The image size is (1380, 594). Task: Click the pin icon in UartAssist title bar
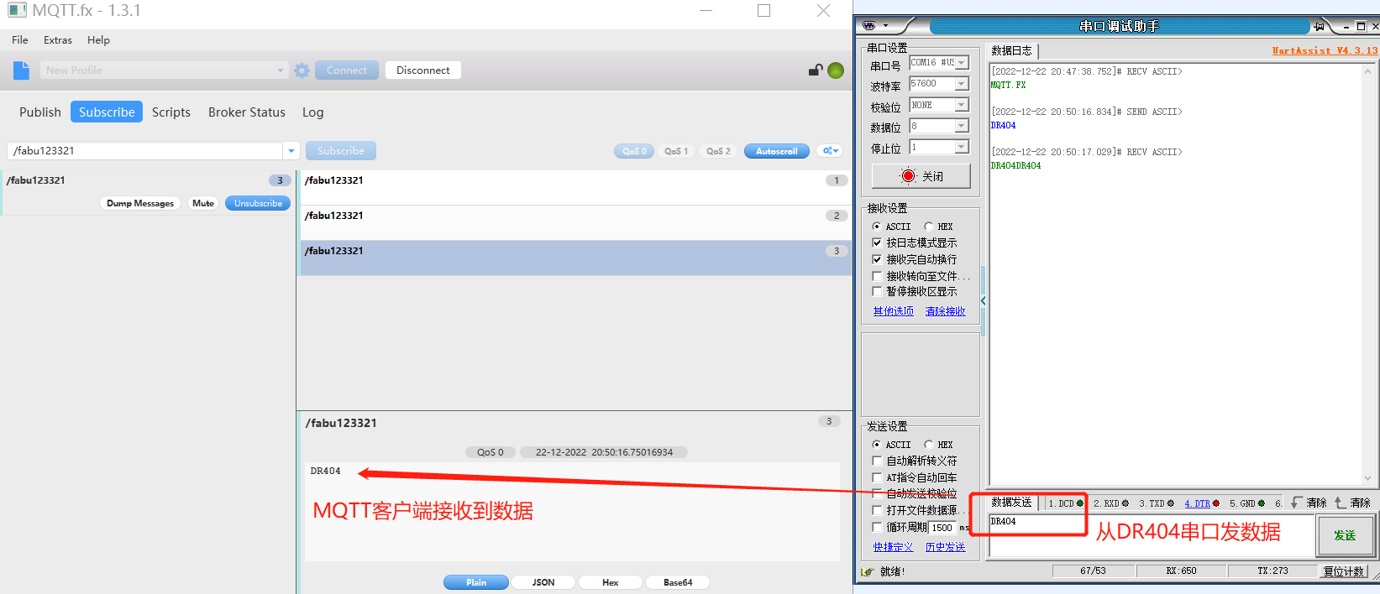[x=1319, y=26]
